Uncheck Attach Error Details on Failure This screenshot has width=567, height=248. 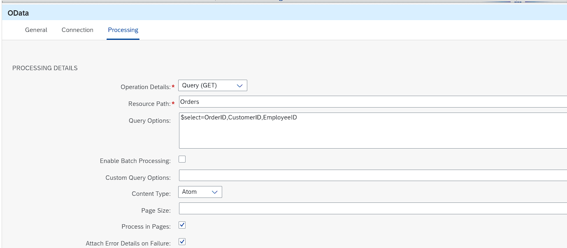pos(182,242)
